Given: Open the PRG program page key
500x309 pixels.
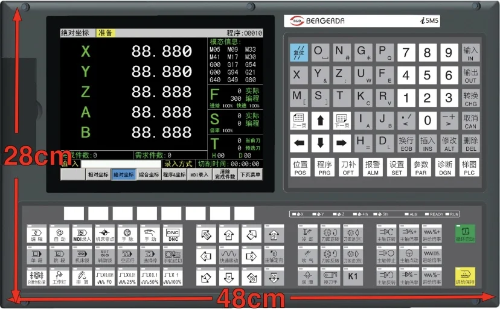Looking at the screenshot, I should (x=324, y=167).
